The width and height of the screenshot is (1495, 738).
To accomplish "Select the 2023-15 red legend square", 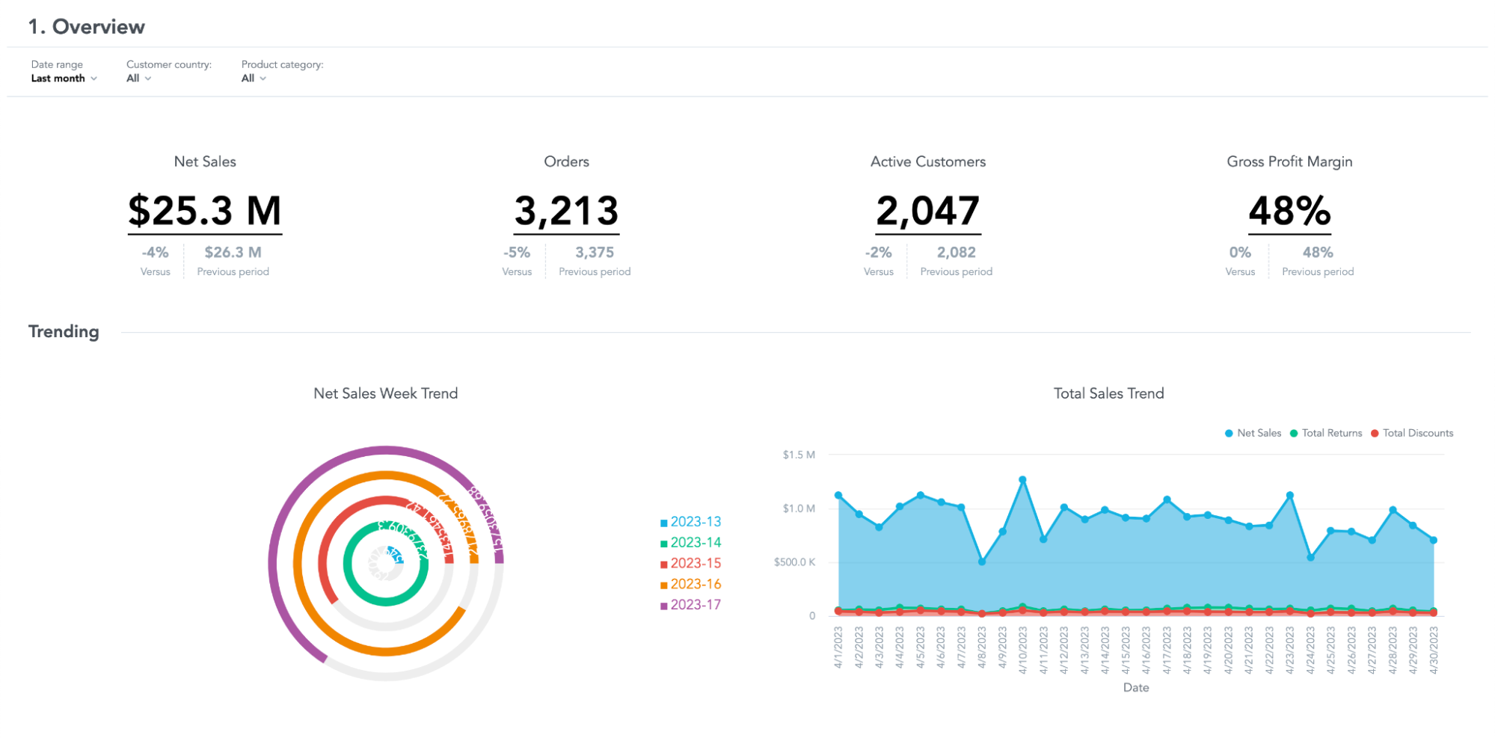I will point(663,564).
